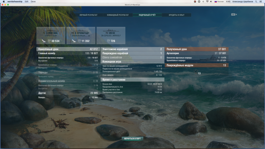265x149 pixels.
Task: Click the sunk-ship icon on Montana card
Action: point(44,41)
